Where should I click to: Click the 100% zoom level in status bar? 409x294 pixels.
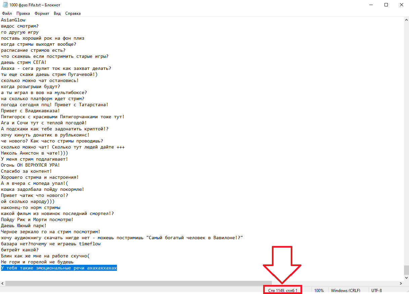pos(319,290)
